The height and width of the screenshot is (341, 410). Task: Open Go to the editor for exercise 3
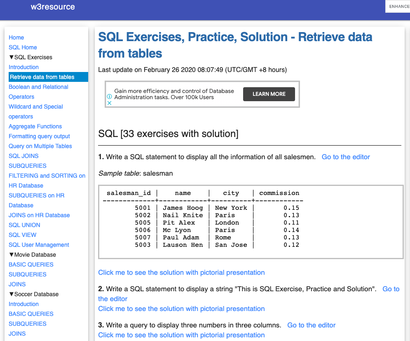coord(311,325)
